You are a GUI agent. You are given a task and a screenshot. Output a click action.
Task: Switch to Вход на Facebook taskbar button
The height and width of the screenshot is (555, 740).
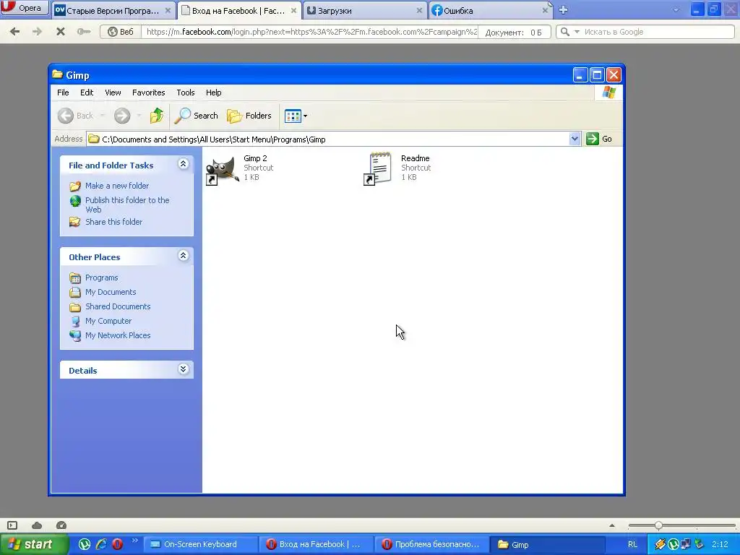click(x=315, y=544)
